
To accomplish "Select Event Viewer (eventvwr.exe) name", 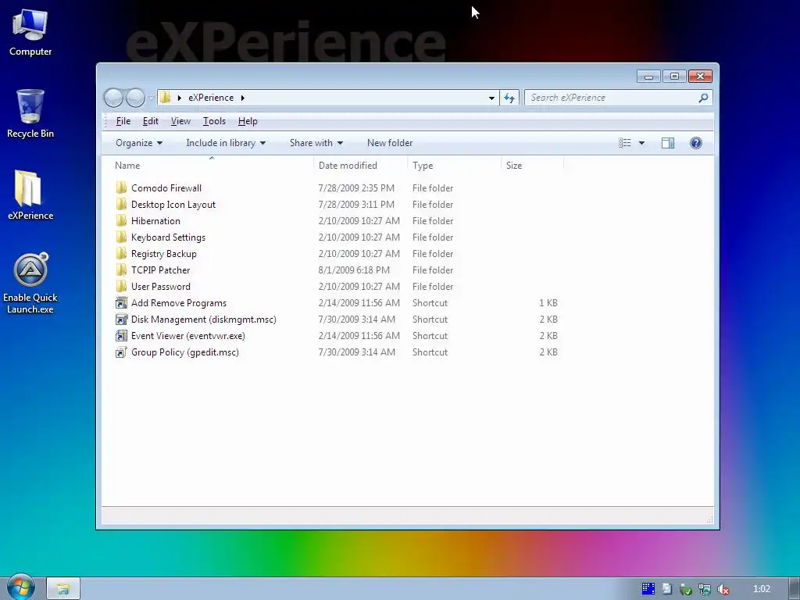I will [187, 336].
